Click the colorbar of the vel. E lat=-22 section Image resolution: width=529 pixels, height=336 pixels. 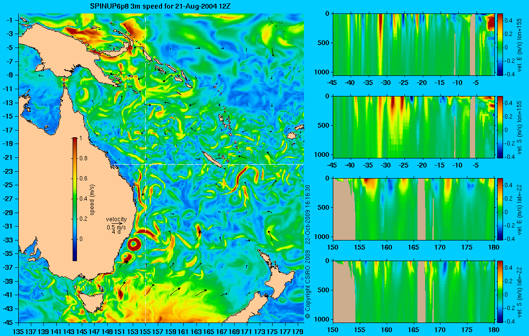point(500,209)
